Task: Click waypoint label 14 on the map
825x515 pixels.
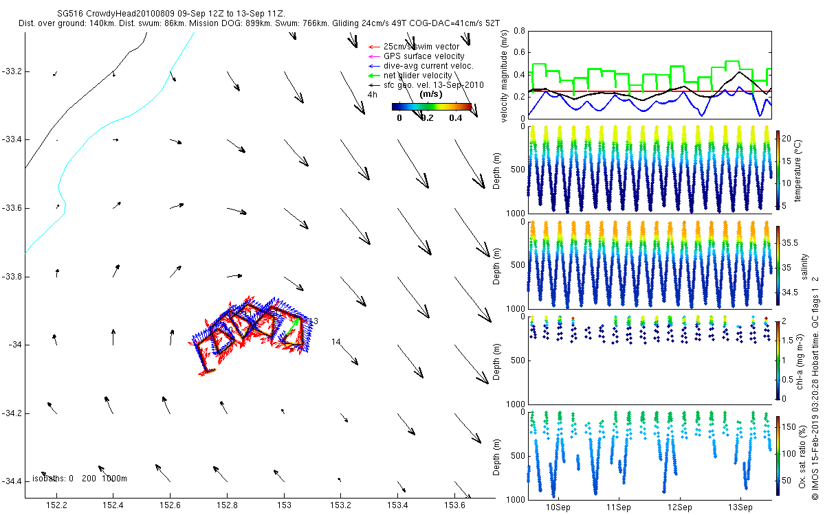Action: pyautogui.click(x=336, y=342)
